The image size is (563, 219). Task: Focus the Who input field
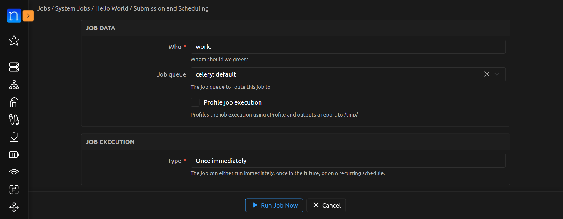click(x=348, y=47)
